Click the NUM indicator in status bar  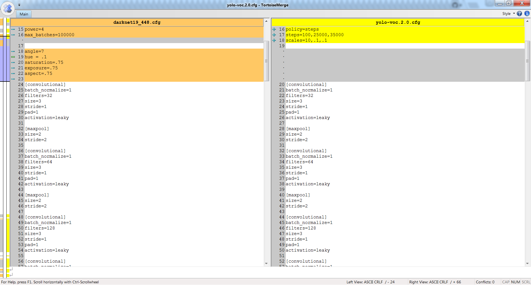(x=516, y=282)
